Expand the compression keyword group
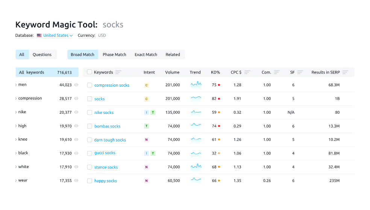The width and height of the screenshot is (370, 210). tap(16, 99)
